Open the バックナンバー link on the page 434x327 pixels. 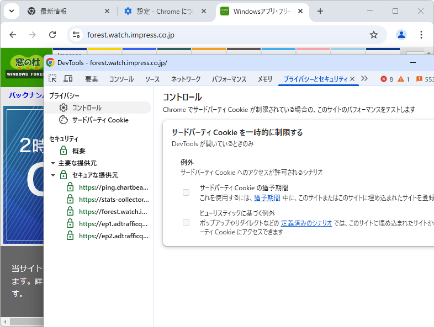27,95
